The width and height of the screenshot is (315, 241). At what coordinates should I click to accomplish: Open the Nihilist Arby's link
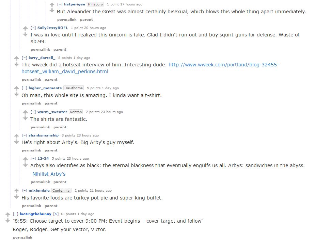pyautogui.click(x=49, y=174)
